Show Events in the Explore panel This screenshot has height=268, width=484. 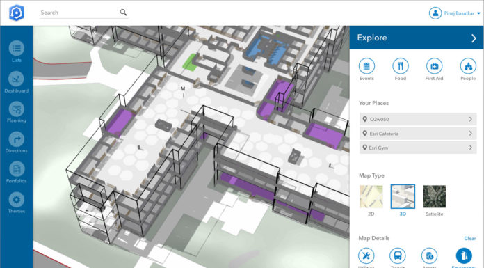pyautogui.click(x=366, y=66)
